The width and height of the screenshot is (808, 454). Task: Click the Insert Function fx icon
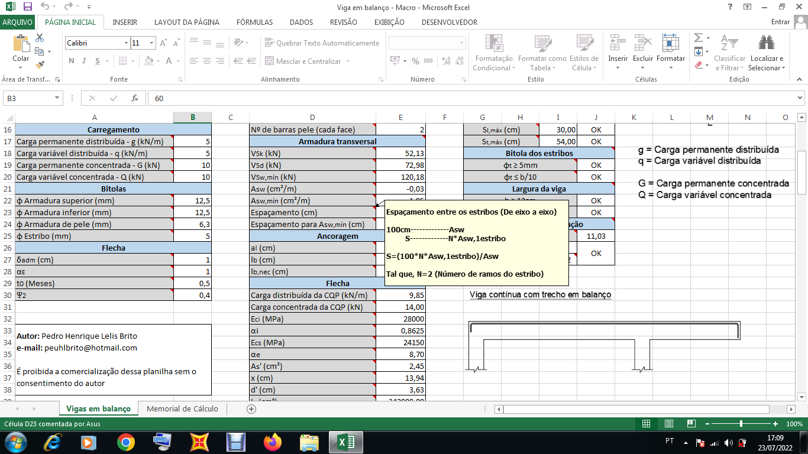pos(135,98)
